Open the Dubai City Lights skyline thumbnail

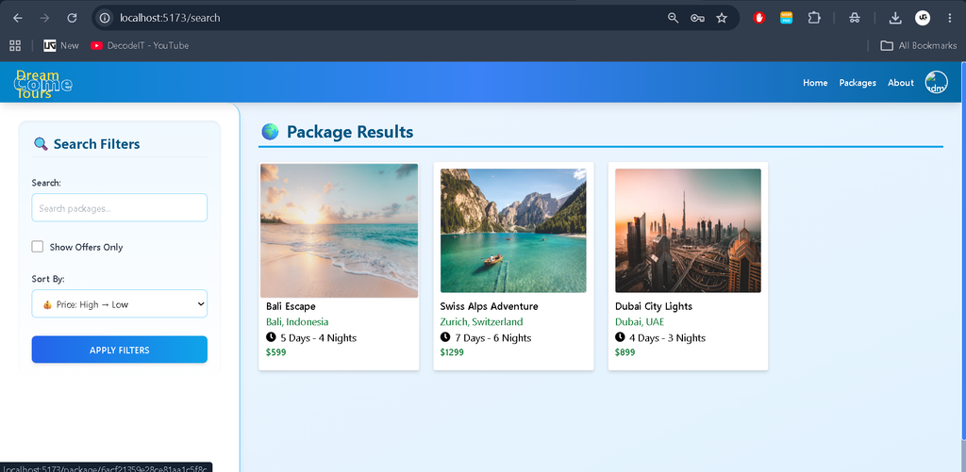click(x=688, y=231)
